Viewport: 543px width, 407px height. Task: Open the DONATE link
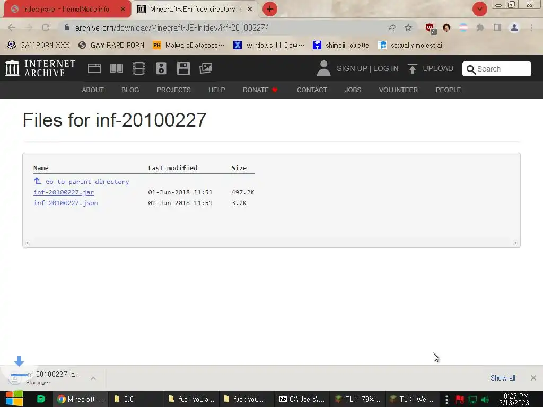(x=260, y=90)
